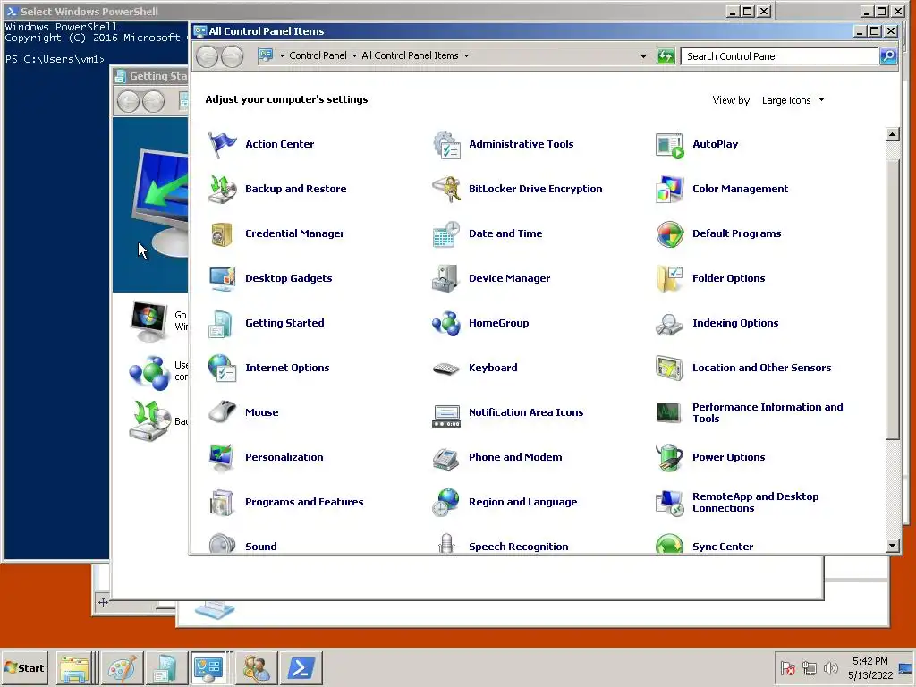Click the Action Center flag in system tray
This screenshot has width=916, height=687.
tap(787, 667)
